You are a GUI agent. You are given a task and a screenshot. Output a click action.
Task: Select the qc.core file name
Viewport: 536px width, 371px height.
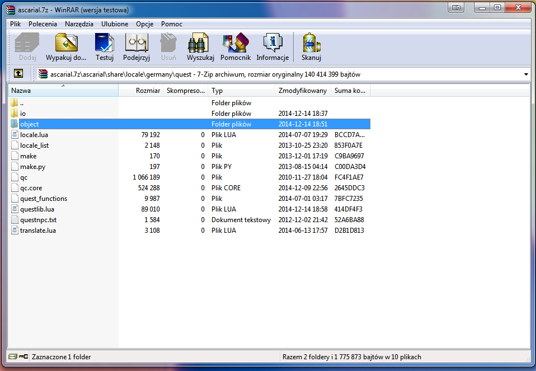31,187
